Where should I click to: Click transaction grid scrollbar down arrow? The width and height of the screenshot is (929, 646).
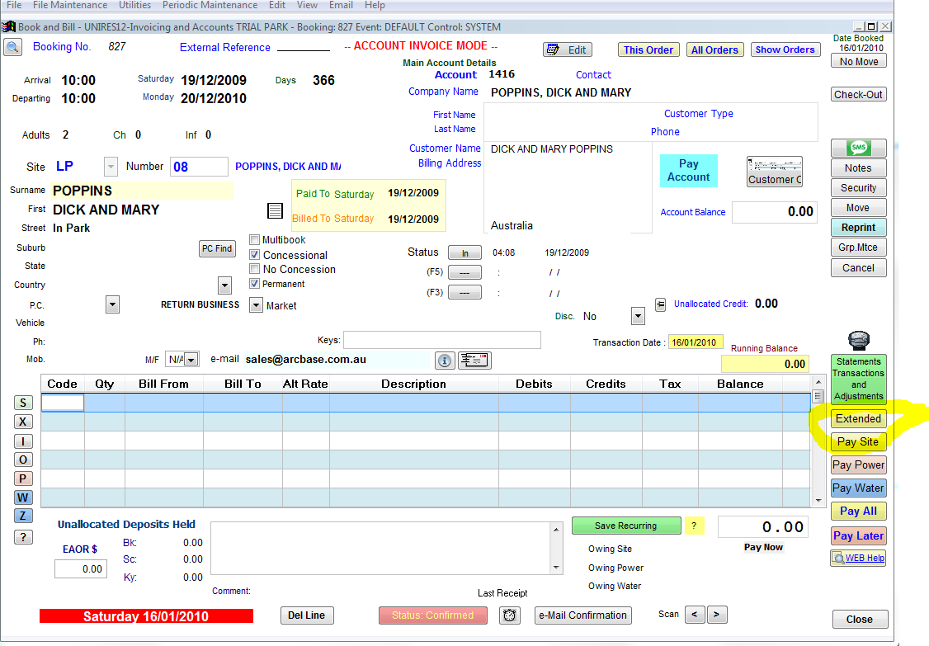818,501
